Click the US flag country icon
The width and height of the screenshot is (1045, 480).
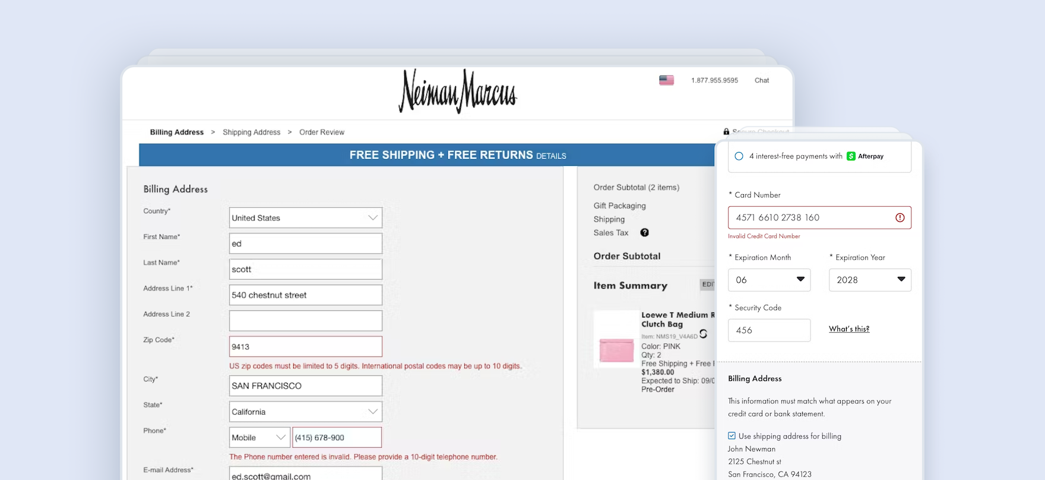(666, 80)
